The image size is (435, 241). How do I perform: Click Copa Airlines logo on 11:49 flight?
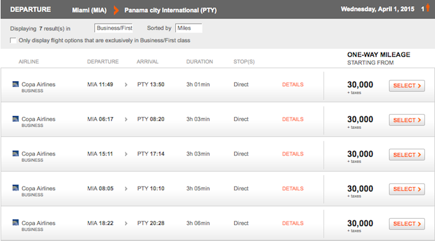pos(16,84)
